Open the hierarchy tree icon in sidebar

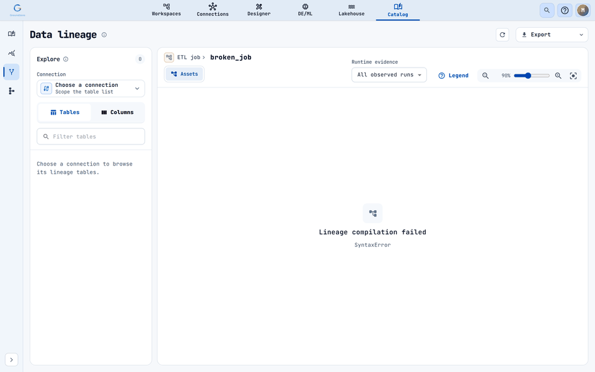[11, 91]
